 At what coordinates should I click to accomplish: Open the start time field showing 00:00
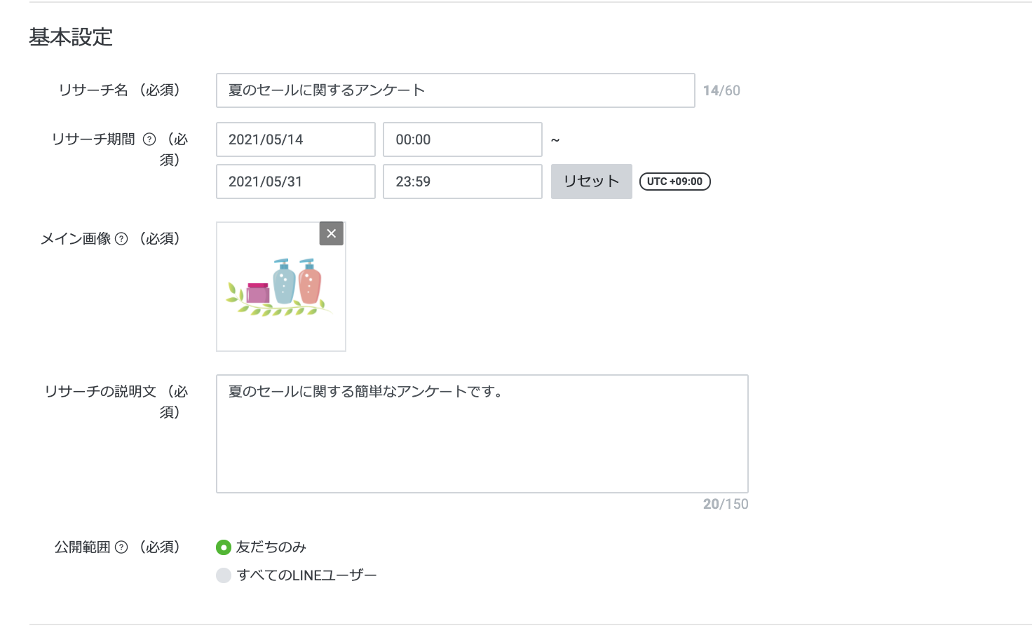point(462,139)
